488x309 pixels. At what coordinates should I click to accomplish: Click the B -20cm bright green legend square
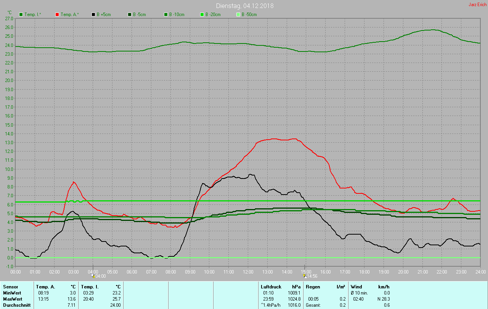[x=202, y=14]
